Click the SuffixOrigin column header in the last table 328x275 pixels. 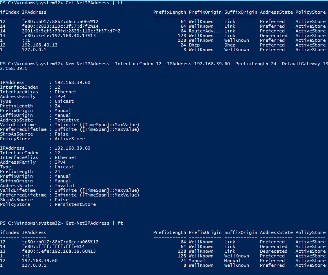pos(240,232)
